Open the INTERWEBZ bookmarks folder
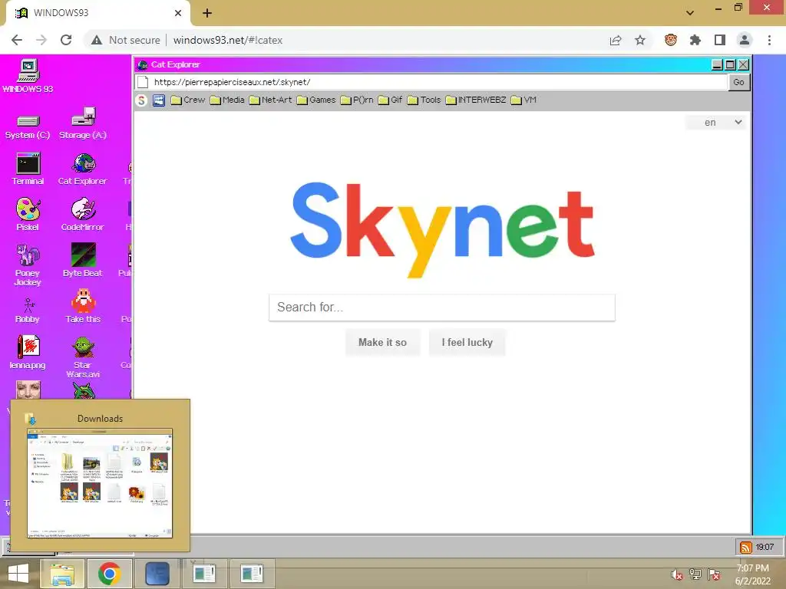Screen dimensions: 786x589 click(476, 100)
